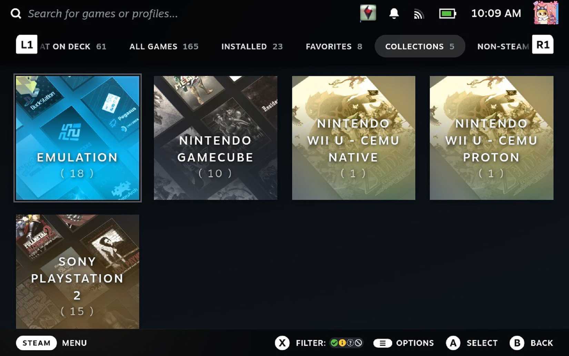The image size is (569, 356).
Task: Toggle the unknown question mark filter
Action: point(350,343)
